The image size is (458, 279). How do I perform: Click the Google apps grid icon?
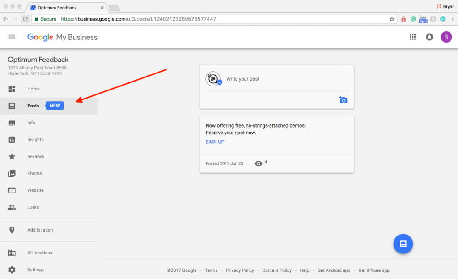click(x=412, y=37)
